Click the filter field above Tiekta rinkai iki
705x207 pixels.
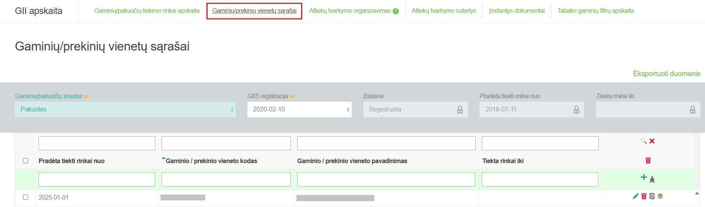click(x=540, y=143)
